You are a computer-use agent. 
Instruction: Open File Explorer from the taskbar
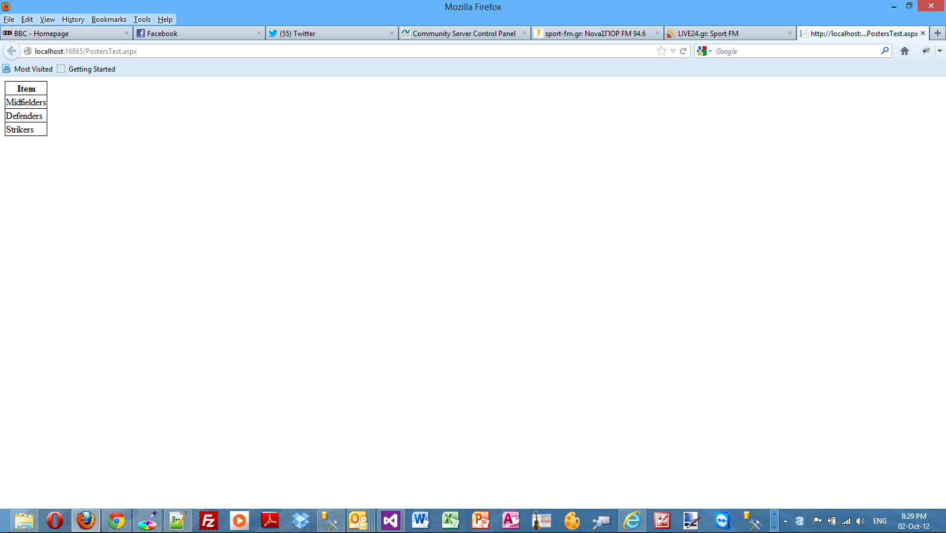[x=24, y=521]
